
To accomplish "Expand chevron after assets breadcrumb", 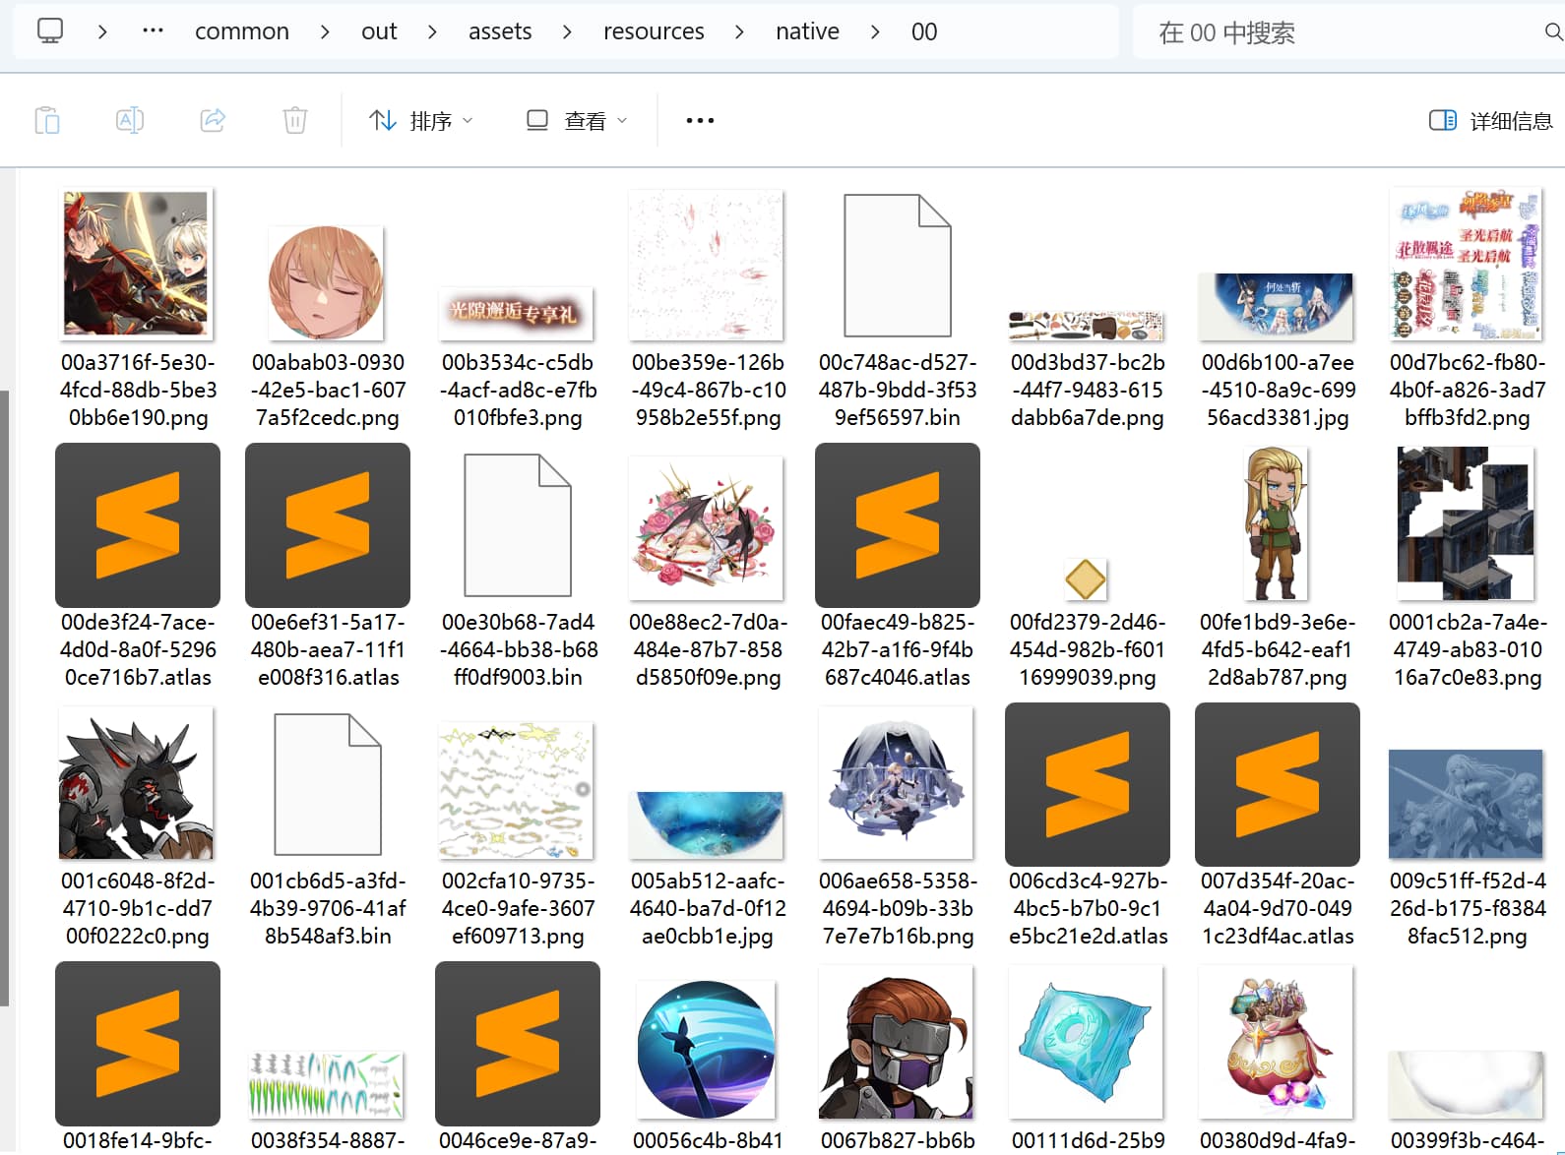I will coord(567,31).
